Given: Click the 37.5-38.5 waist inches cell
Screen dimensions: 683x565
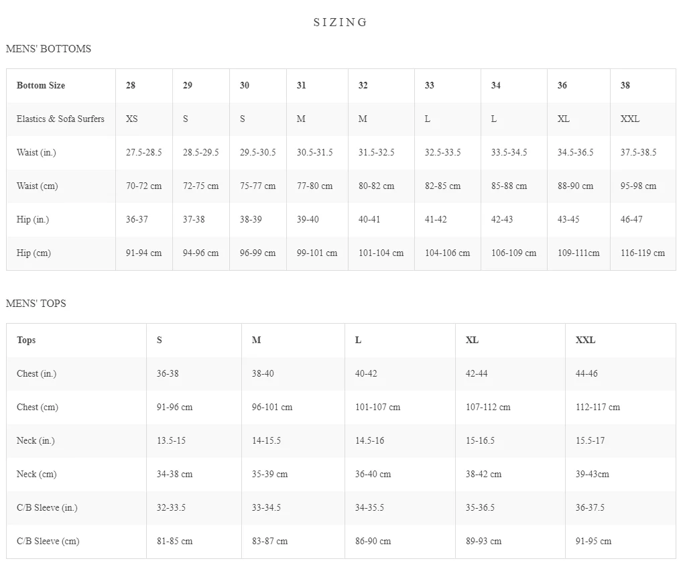Looking at the screenshot, I should click(x=638, y=153).
